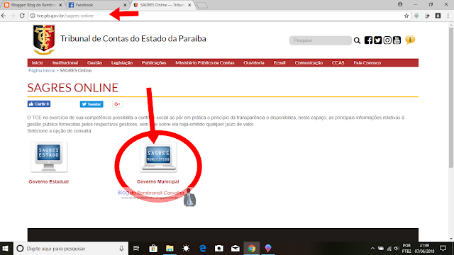Viewport: 454px width, 255px height.
Task: Open the Instagram icon in site header
Action: pos(387,40)
